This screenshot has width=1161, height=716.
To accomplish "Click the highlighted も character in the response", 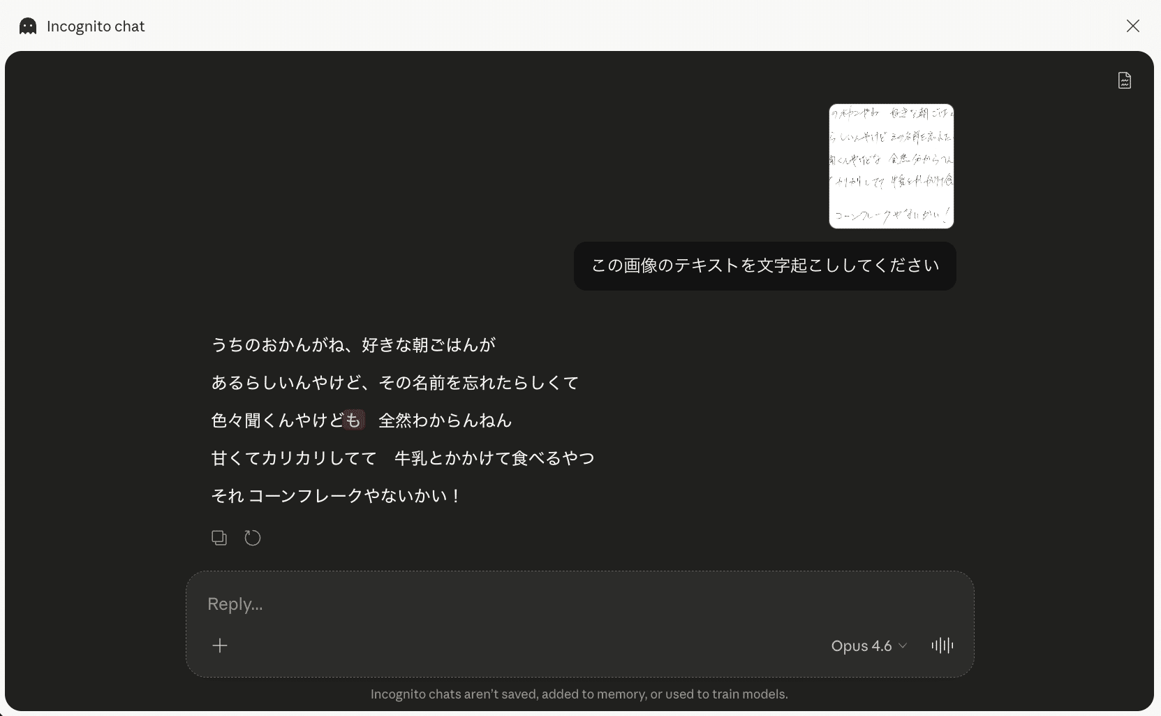I will click(x=353, y=421).
